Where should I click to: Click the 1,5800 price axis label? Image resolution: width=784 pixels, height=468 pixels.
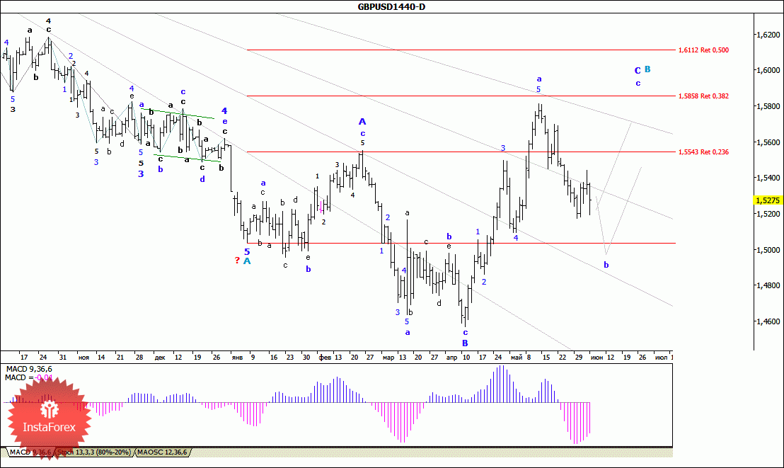tap(768, 106)
